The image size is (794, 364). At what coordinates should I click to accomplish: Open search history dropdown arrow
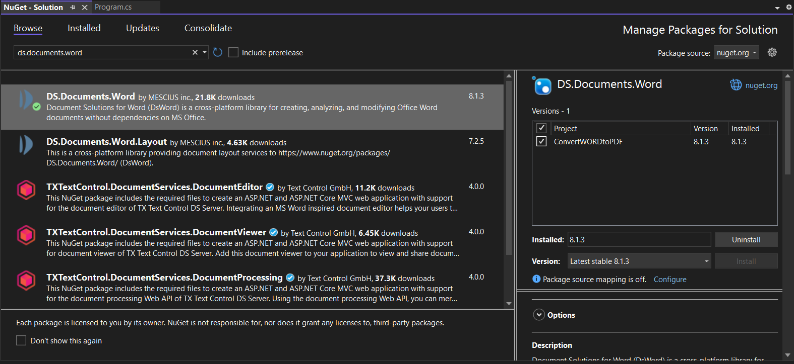pos(204,52)
